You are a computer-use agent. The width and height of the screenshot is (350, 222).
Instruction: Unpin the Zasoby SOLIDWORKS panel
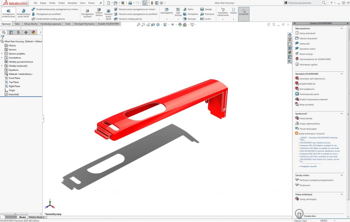point(347,23)
